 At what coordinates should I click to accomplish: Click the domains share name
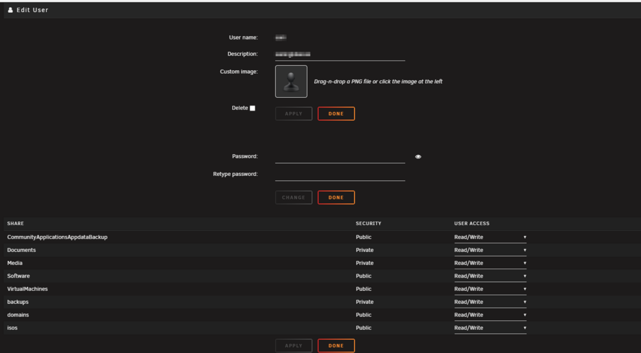[x=18, y=315]
